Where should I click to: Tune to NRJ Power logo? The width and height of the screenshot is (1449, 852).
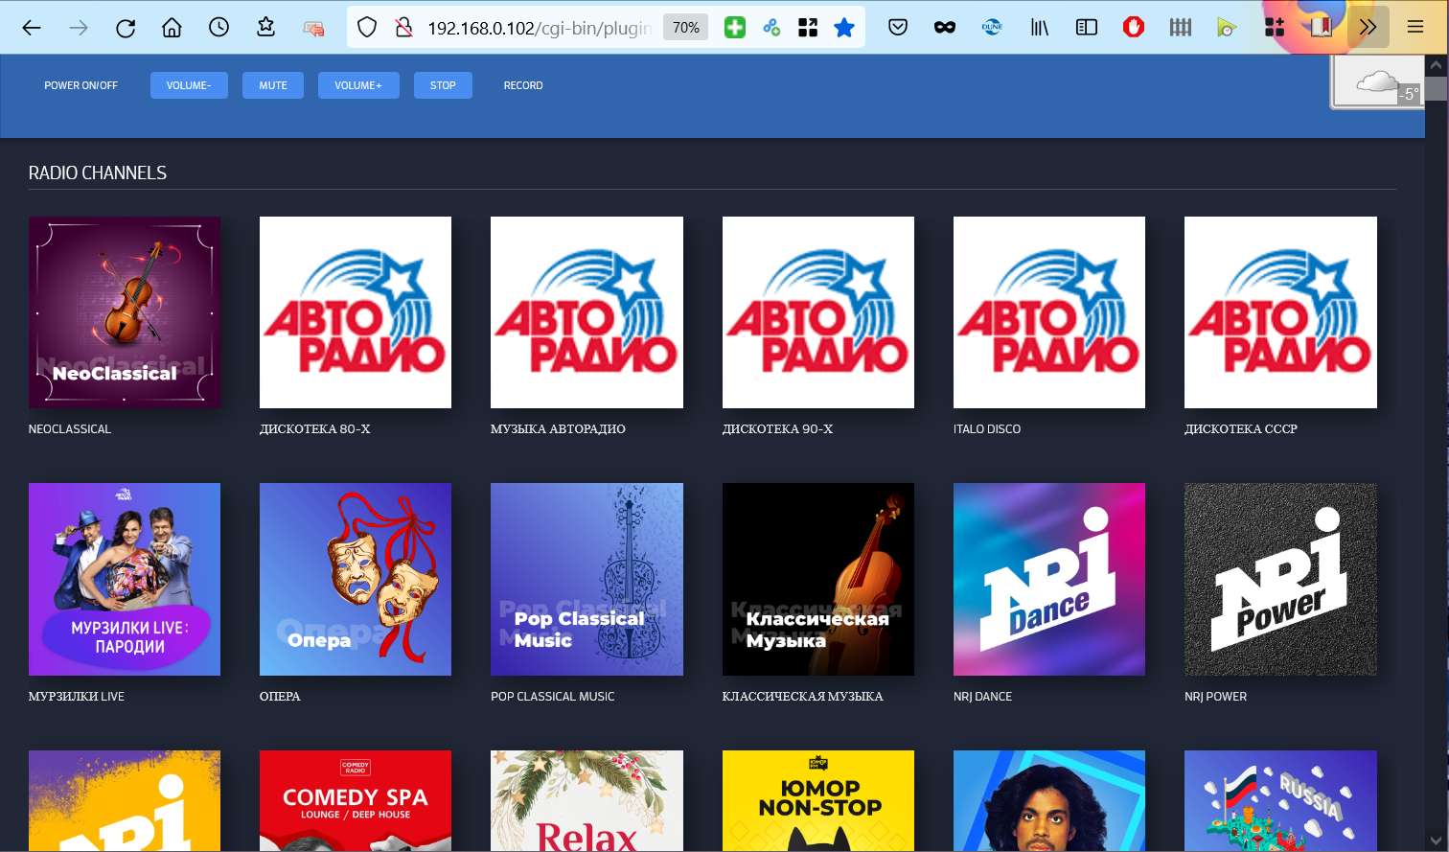click(1280, 579)
